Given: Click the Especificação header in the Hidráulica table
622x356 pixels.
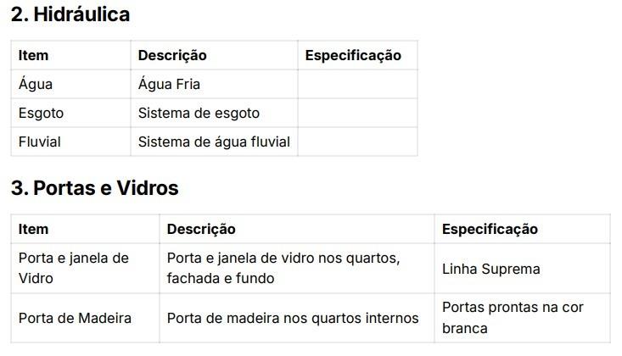Looking at the screenshot, I should tap(353, 55).
